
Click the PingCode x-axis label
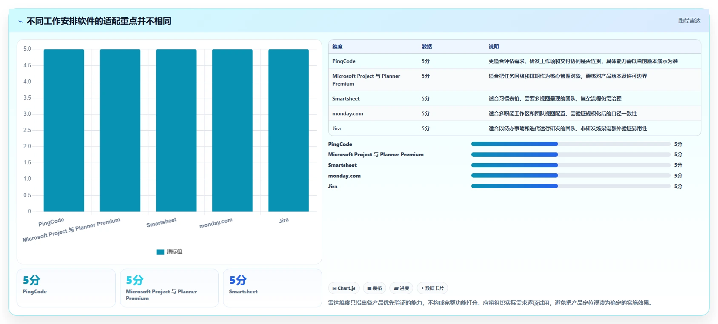51,222
